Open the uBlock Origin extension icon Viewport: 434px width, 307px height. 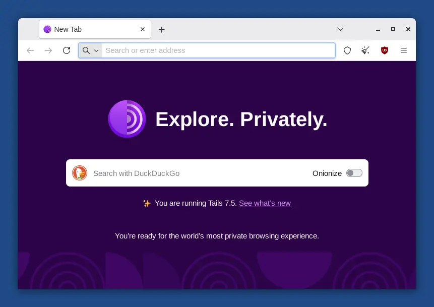(384, 50)
